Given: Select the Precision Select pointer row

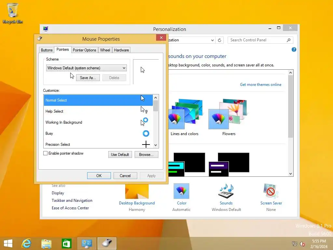Looking at the screenshot, I should (x=98, y=144).
